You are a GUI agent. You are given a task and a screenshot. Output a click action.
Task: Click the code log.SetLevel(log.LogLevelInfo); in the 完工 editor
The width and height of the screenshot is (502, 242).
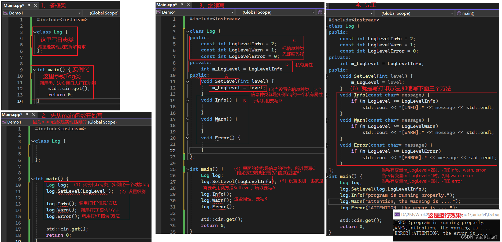click(x=383, y=189)
